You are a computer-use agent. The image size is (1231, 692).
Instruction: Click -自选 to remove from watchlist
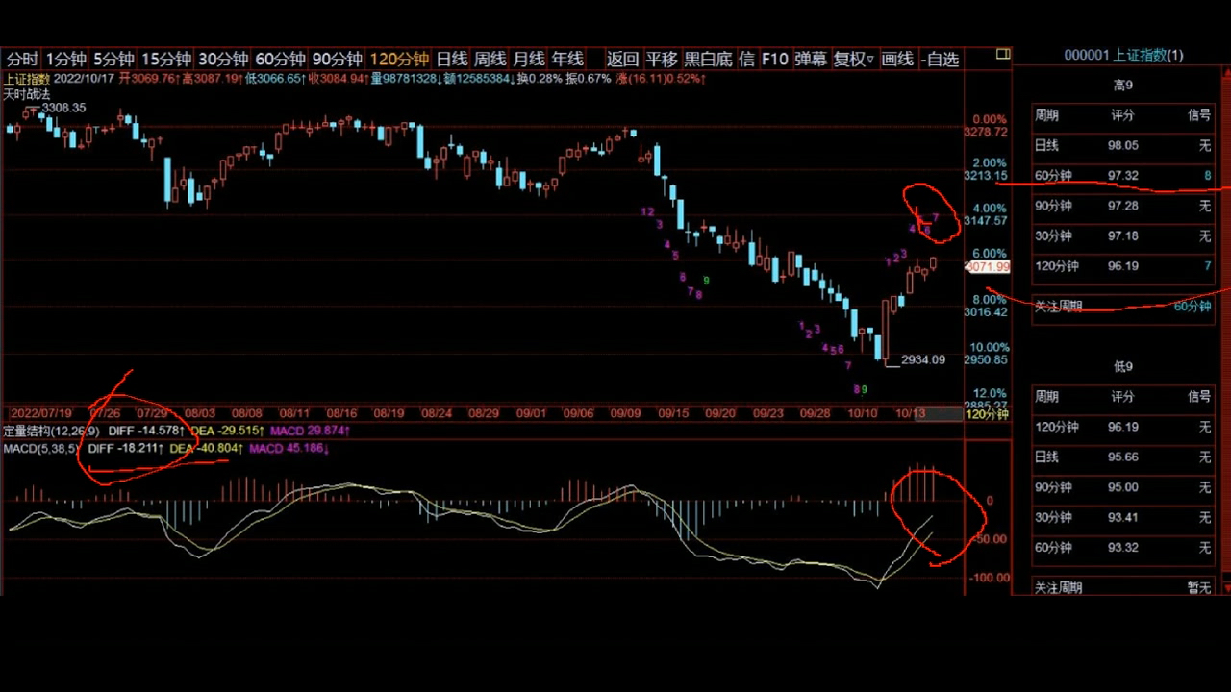940,59
